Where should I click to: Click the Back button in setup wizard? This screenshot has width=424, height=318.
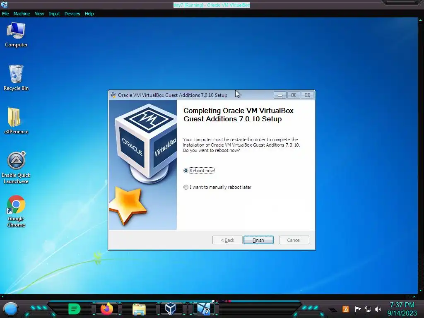pyautogui.click(x=227, y=240)
